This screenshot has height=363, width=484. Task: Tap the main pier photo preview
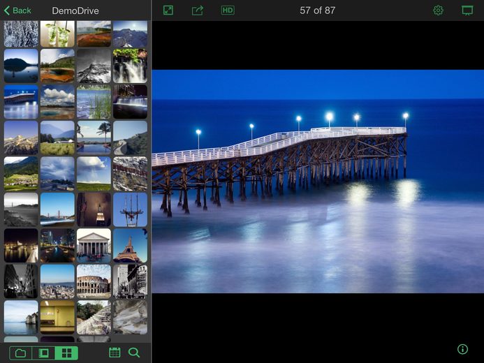point(318,181)
